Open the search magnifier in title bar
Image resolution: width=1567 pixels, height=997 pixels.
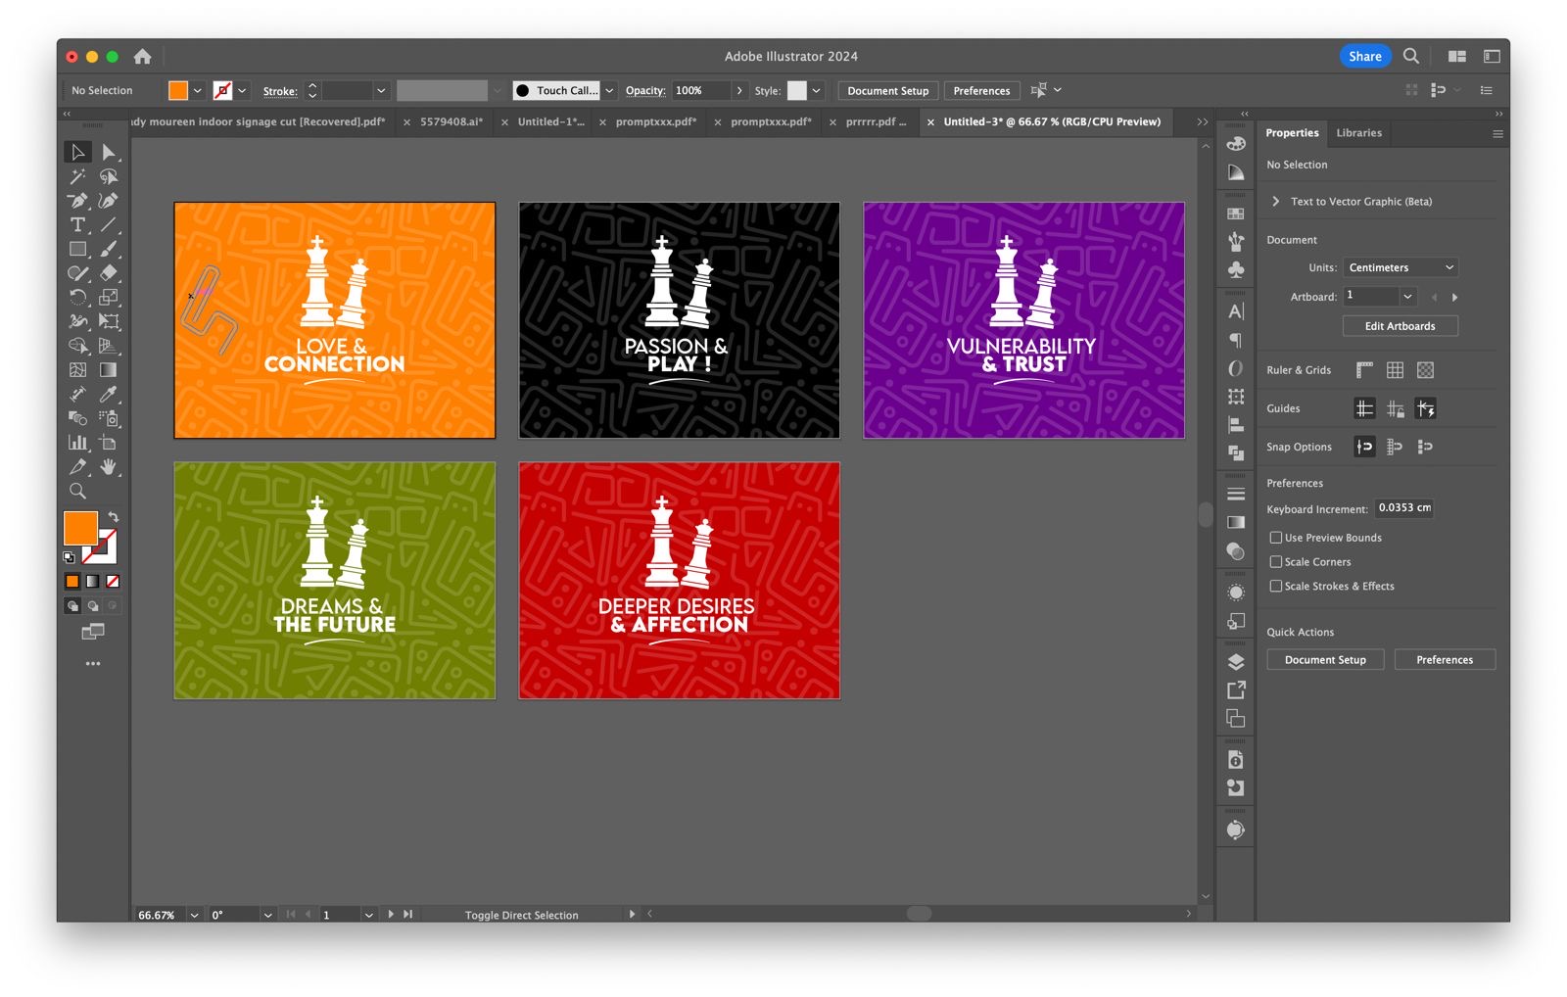click(1410, 57)
